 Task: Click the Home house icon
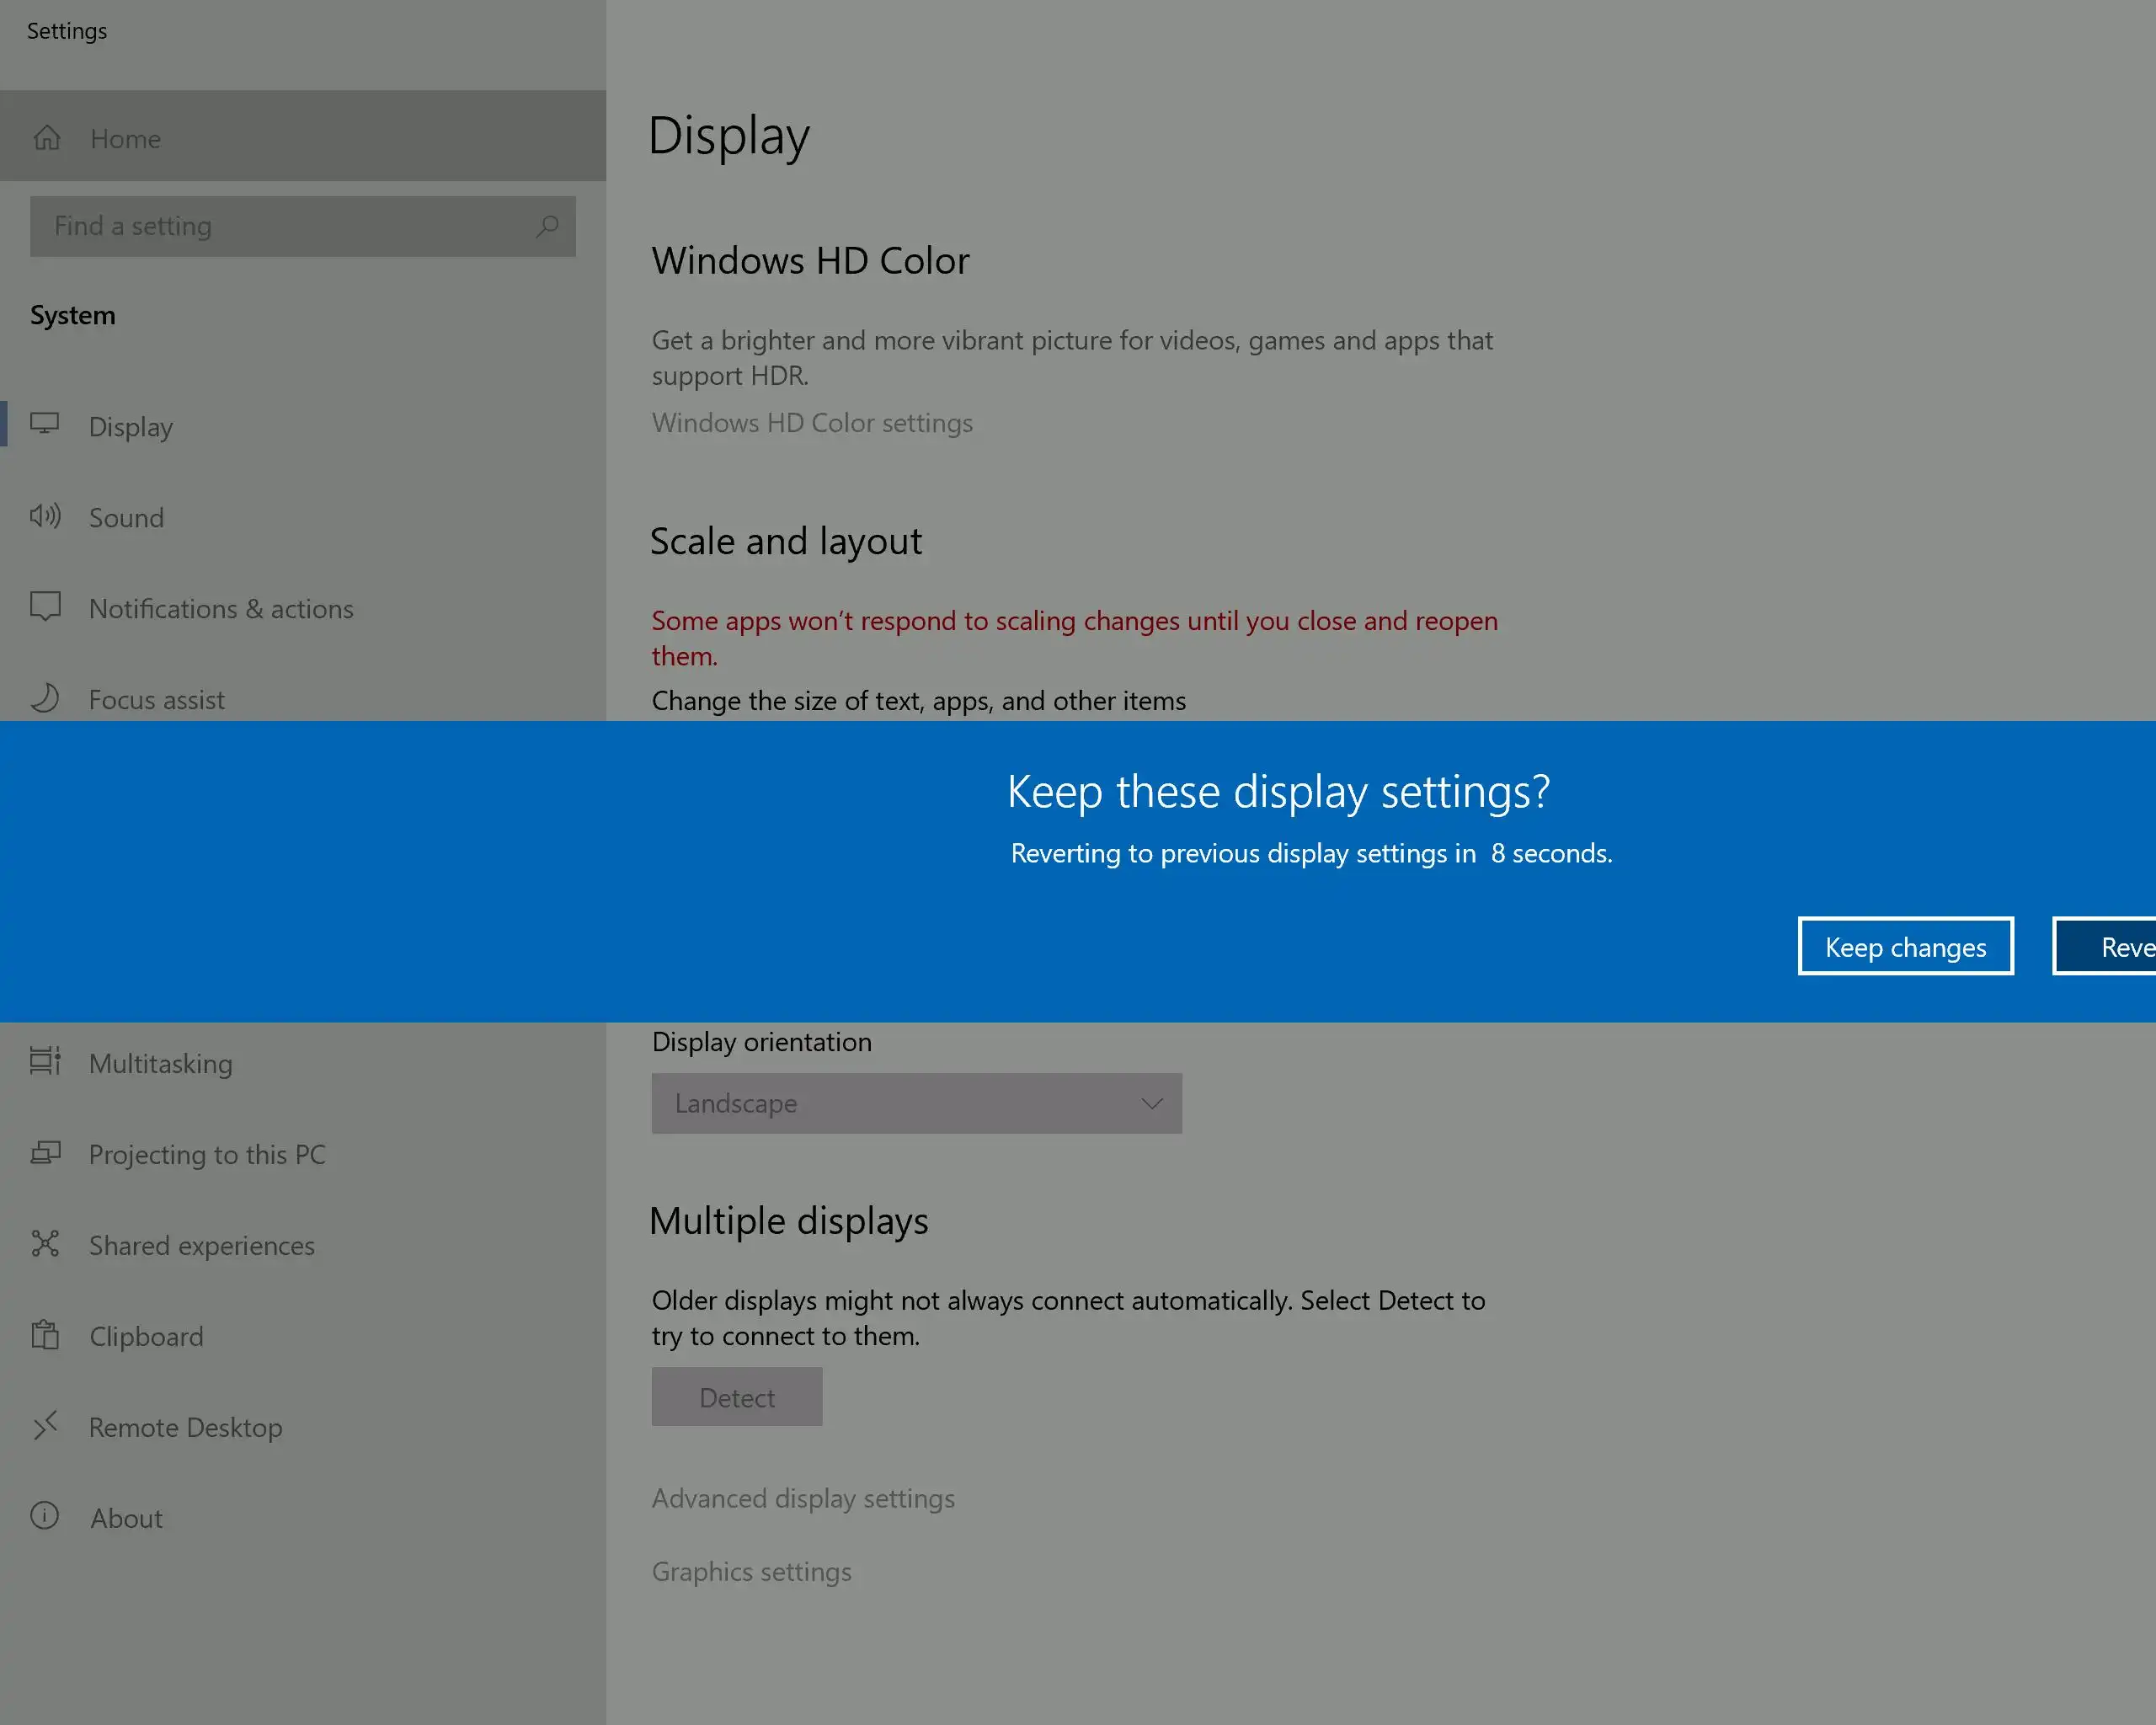[x=47, y=138]
